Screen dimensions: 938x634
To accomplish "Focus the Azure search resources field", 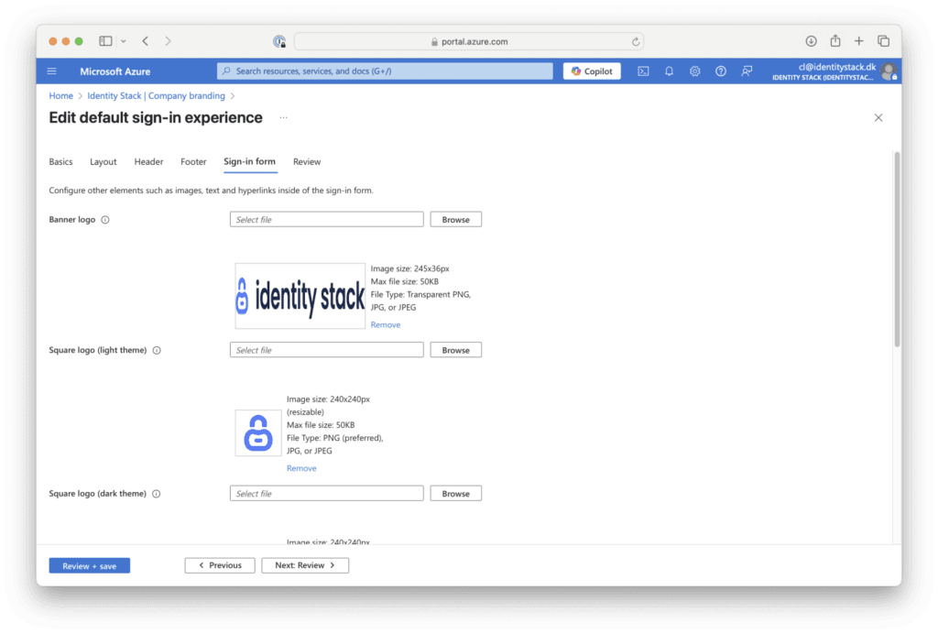I will coord(386,71).
